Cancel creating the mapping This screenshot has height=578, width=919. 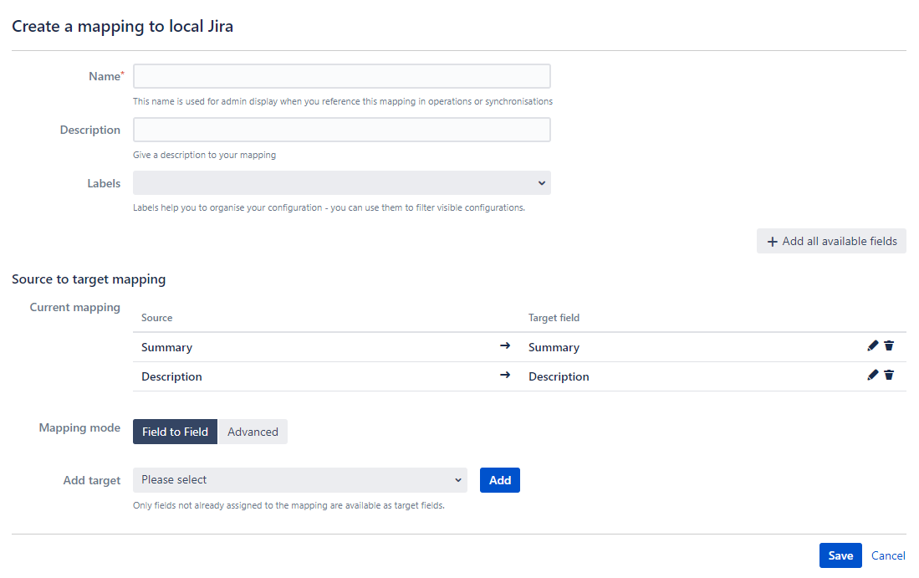click(888, 555)
